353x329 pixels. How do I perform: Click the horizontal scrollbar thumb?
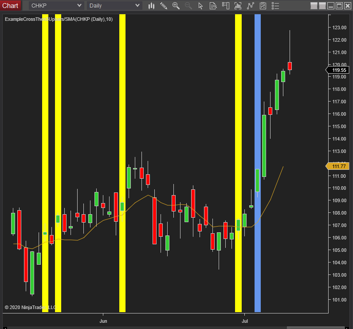pyautogui.click(x=316, y=328)
